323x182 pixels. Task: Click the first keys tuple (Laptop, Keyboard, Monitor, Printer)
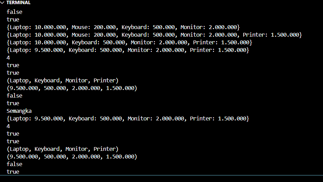62,80
